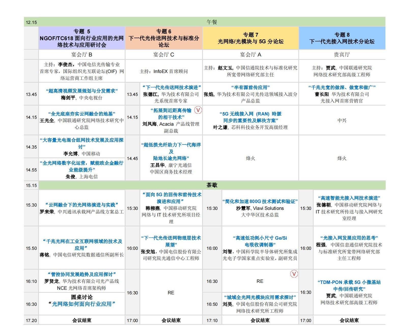Select the 贵宾厅 cell
The image size is (404, 334).
[342, 54]
